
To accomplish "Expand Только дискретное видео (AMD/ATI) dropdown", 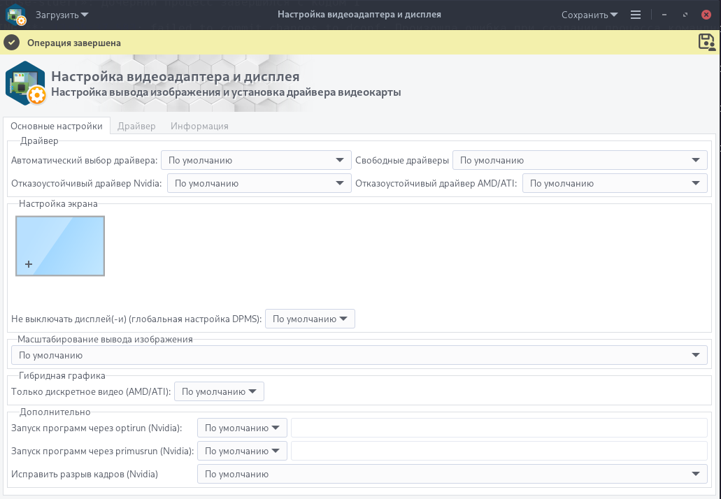I will click(x=219, y=392).
